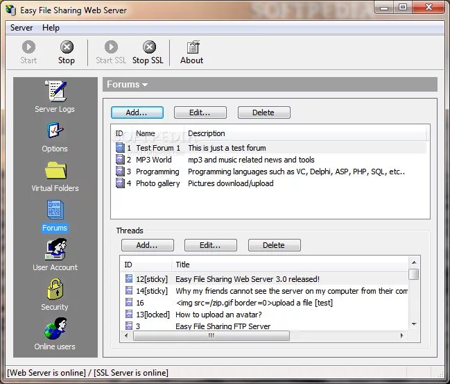
Task: Click 'This is just a test forum' description
Action: click(227, 148)
